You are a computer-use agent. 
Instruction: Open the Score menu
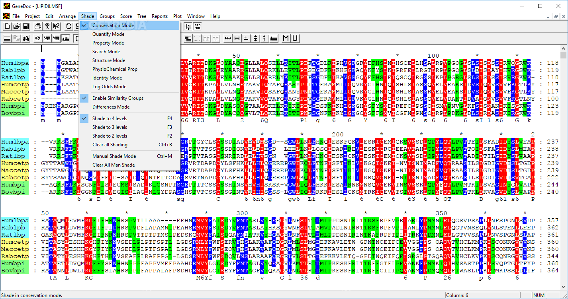tap(126, 16)
